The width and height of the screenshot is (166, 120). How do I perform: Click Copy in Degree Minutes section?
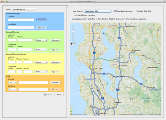click(x=55, y=50)
